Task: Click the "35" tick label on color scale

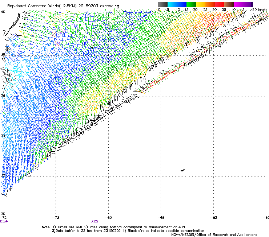Action: click(x=224, y=9)
